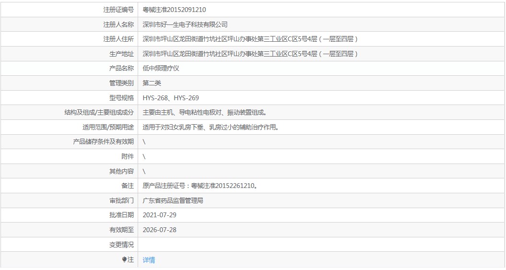Viewport: 506px width, 270px height.
Task: Click the 型号规格 label
Action: click(121, 98)
